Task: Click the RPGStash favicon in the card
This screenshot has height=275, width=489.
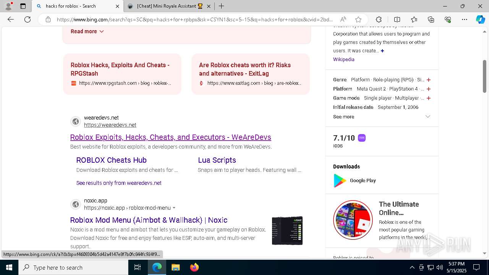Action: pos(74,83)
